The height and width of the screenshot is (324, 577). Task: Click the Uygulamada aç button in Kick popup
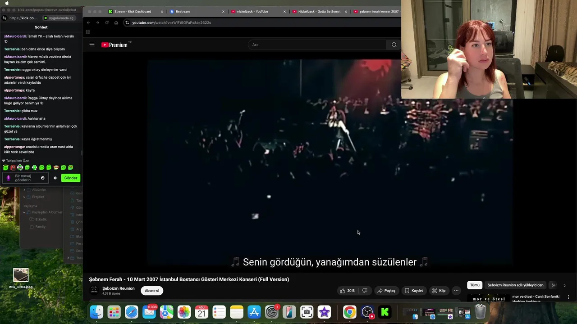point(59,18)
